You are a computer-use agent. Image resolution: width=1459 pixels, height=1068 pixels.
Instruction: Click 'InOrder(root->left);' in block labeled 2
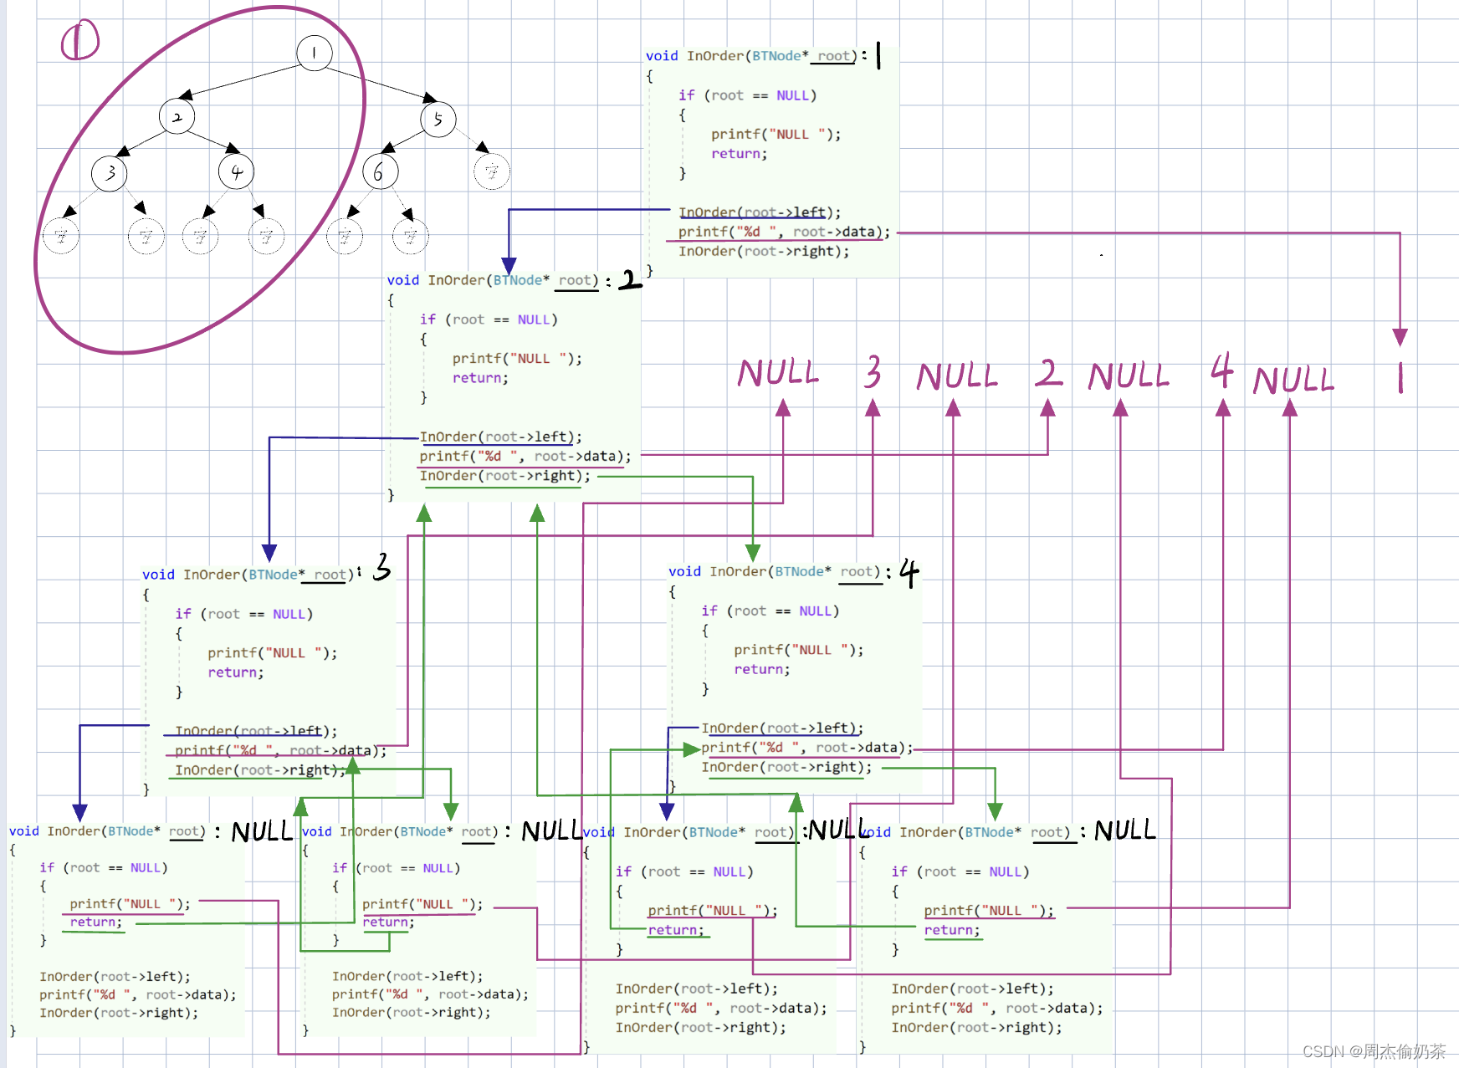click(500, 437)
